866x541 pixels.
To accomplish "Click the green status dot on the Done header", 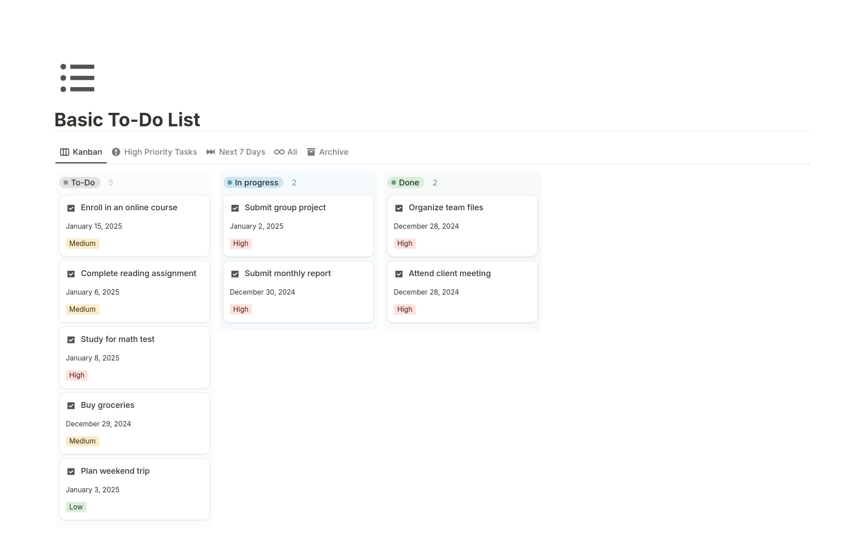I will point(394,182).
